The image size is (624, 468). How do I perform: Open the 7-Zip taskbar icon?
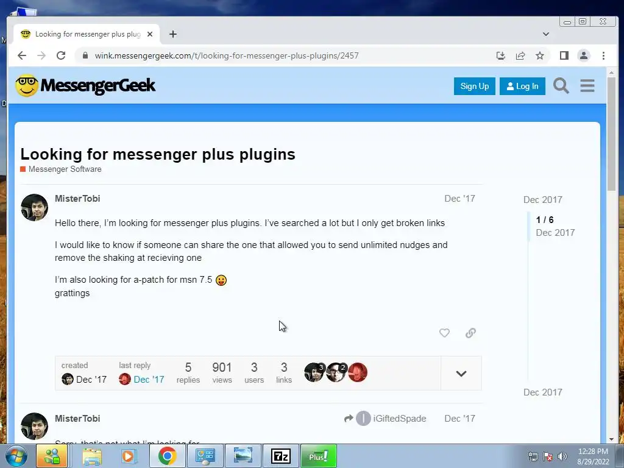280,456
